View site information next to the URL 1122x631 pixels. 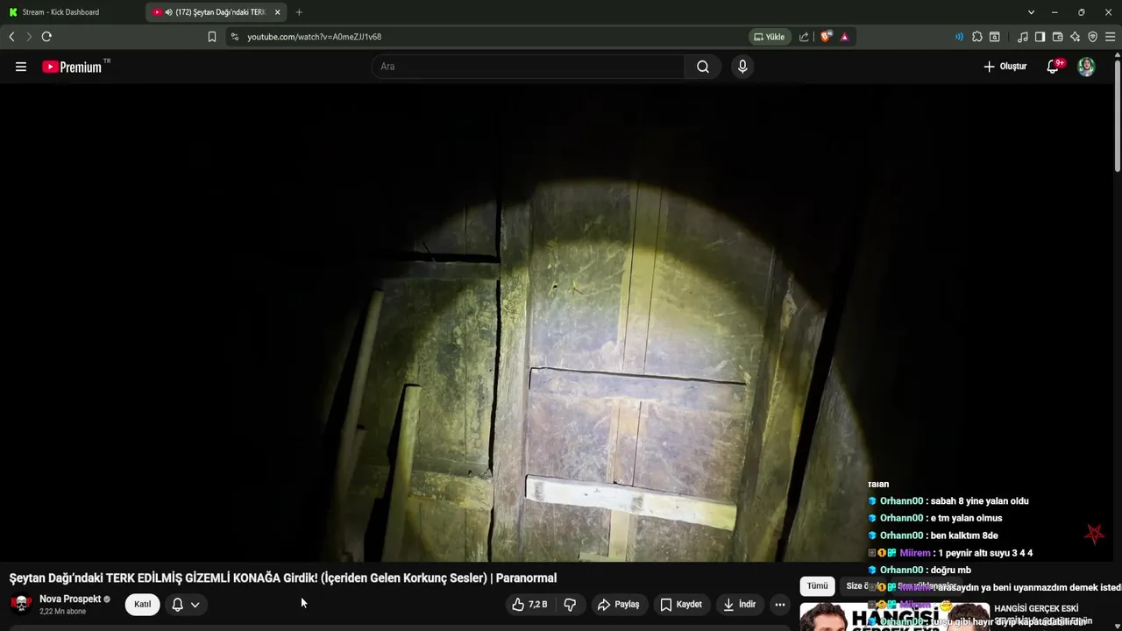coord(234,37)
